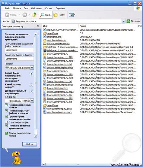The width and height of the screenshot is (143, 167).
Task: Close the Помощник по поиску pane
Action: tap(38, 26)
